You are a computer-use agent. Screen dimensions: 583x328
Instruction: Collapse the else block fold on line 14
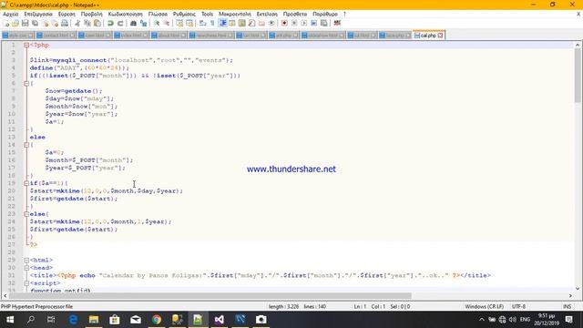[x=26, y=145]
